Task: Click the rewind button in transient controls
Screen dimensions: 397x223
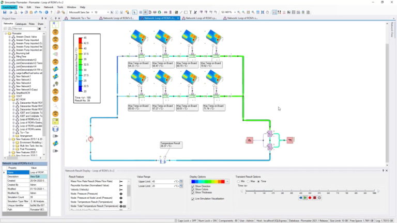Action: click(300, 198)
